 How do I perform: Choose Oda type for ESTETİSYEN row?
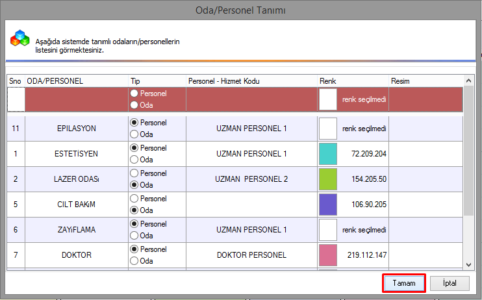pos(134,160)
